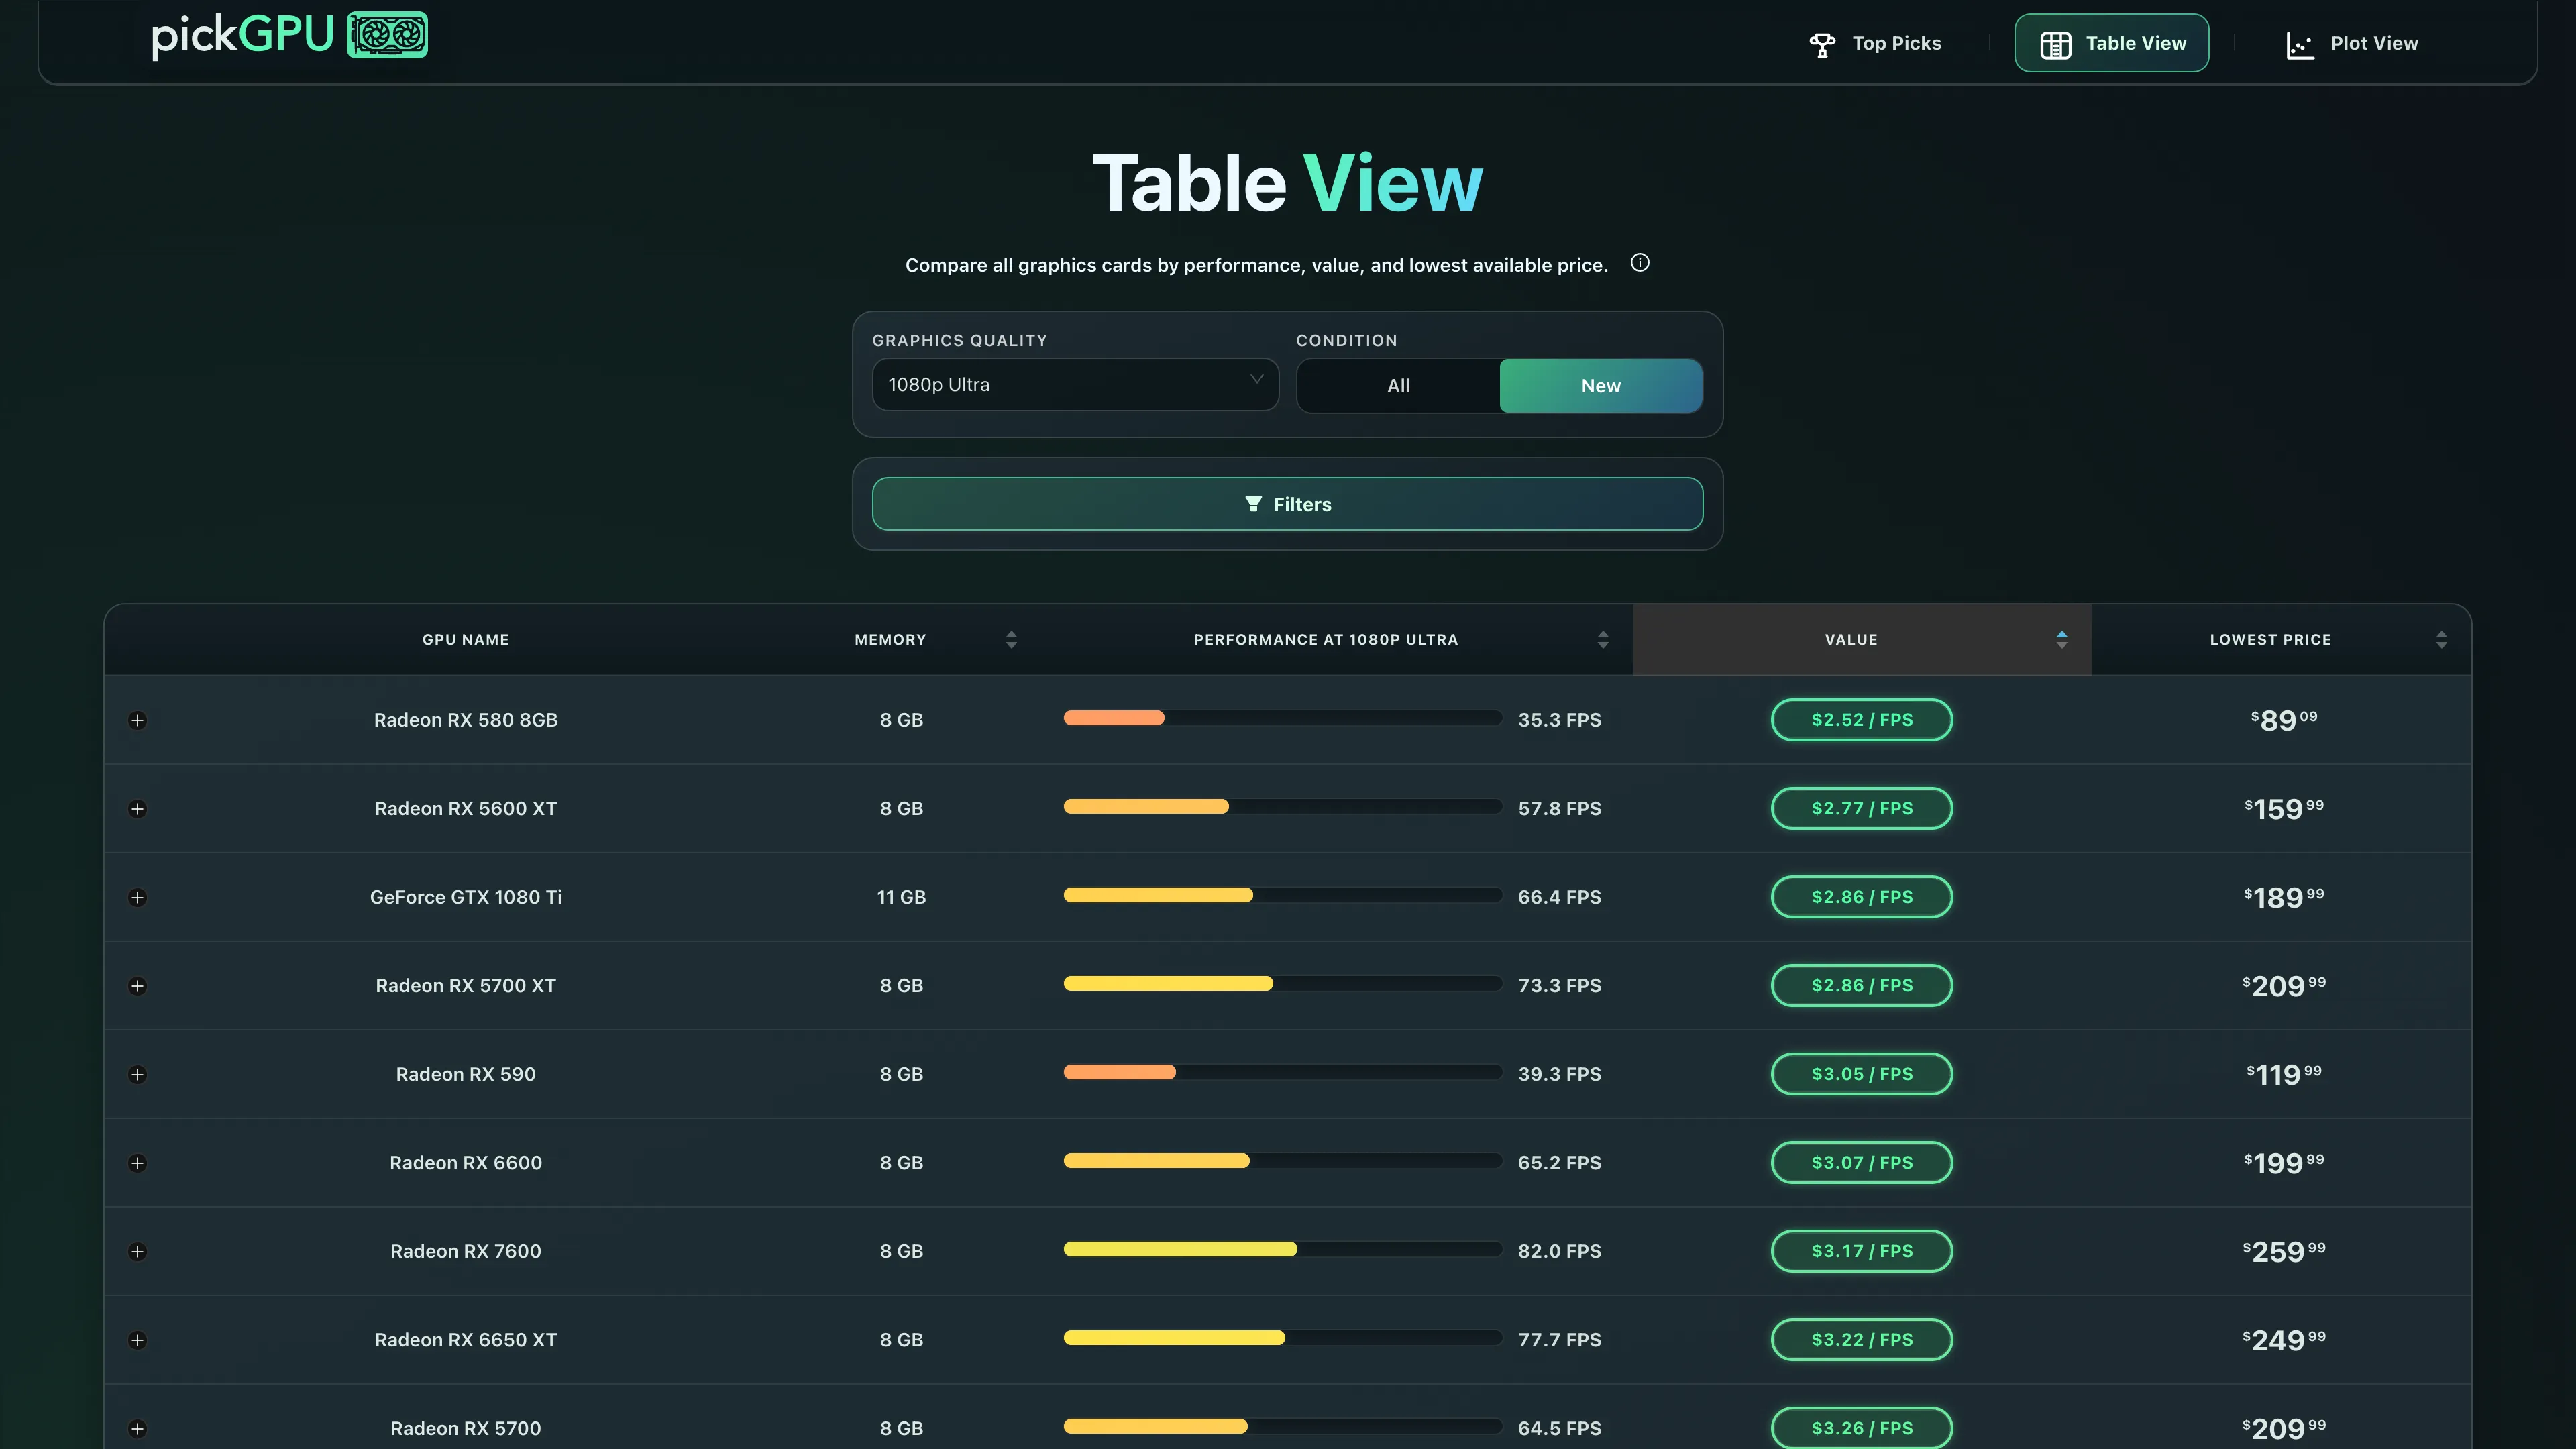
Task: Sort Lowest Price column using its arrows
Action: coord(2441,640)
